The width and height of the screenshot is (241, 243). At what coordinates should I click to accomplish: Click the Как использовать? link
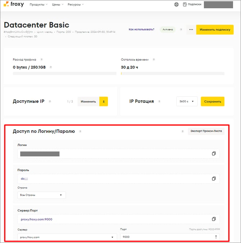tap(141, 29)
